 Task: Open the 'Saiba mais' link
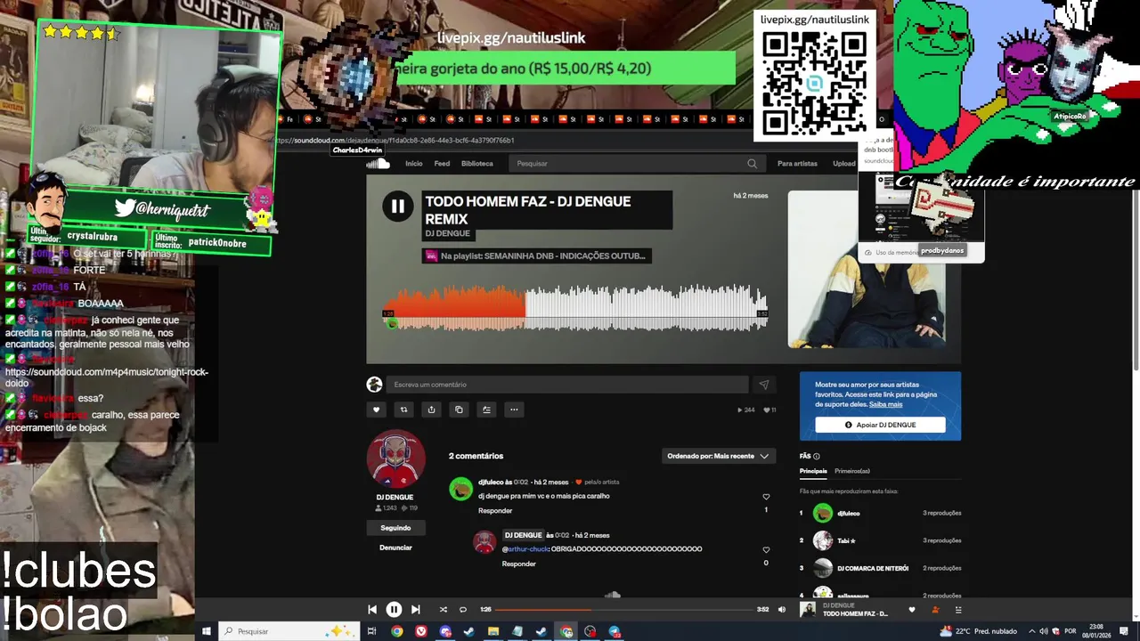[x=885, y=404]
